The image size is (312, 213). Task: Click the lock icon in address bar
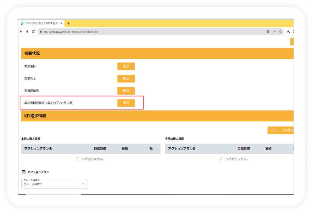(x=41, y=32)
